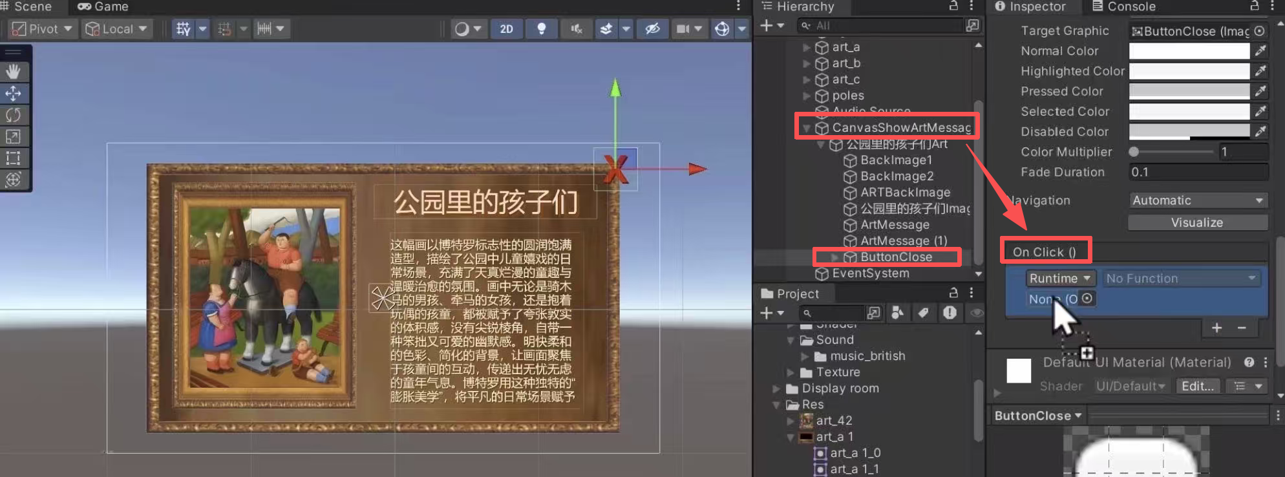Switch to the Game tab
Image resolution: width=1285 pixels, height=477 pixels.
click(x=103, y=6)
